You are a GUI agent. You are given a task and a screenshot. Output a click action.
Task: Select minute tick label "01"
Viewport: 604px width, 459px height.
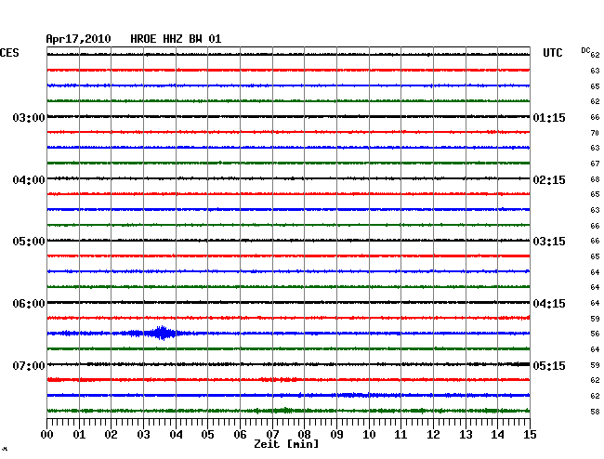79,434
